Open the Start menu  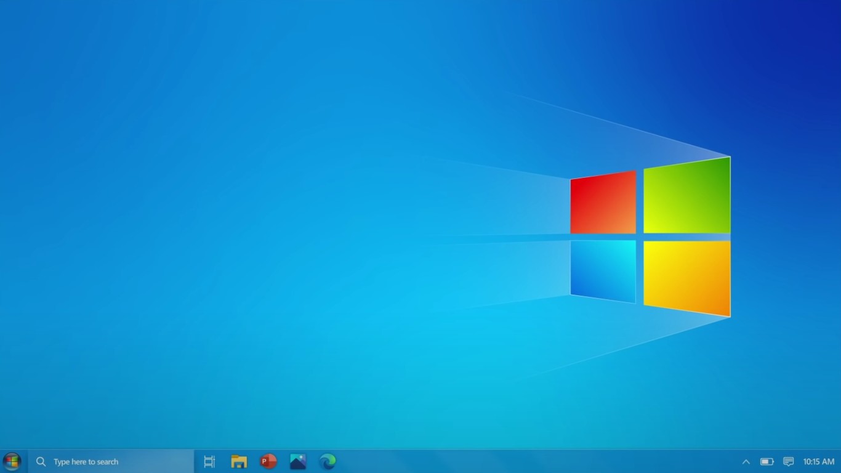[11, 461]
